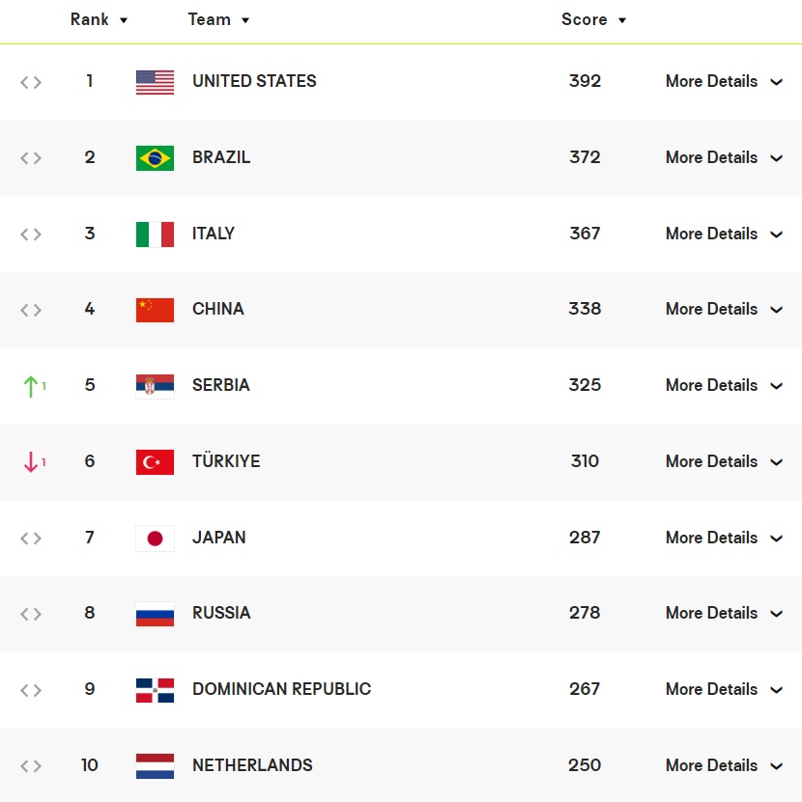Image resolution: width=802 pixels, height=802 pixels.
Task: Select the SERBIA team name
Action: coord(221,386)
